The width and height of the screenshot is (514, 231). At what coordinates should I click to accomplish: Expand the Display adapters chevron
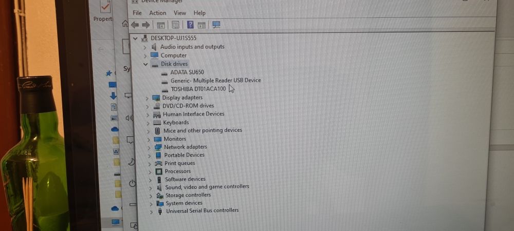click(147, 98)
